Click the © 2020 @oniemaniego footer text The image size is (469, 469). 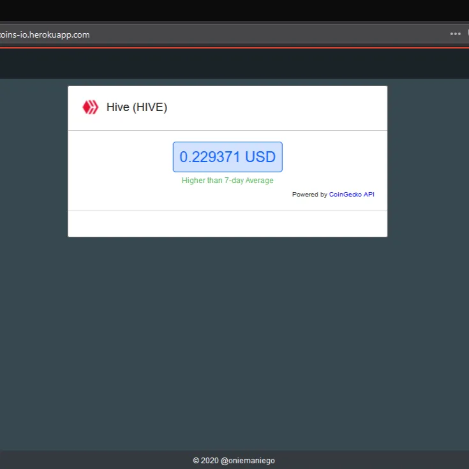tap(234, 461)
